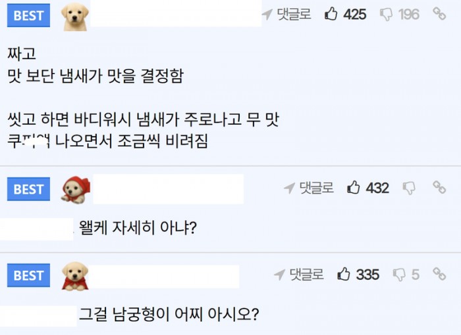Screen dimensions: 461x335
Task: Click 댓글로 on the second comment
Action: 309,188
